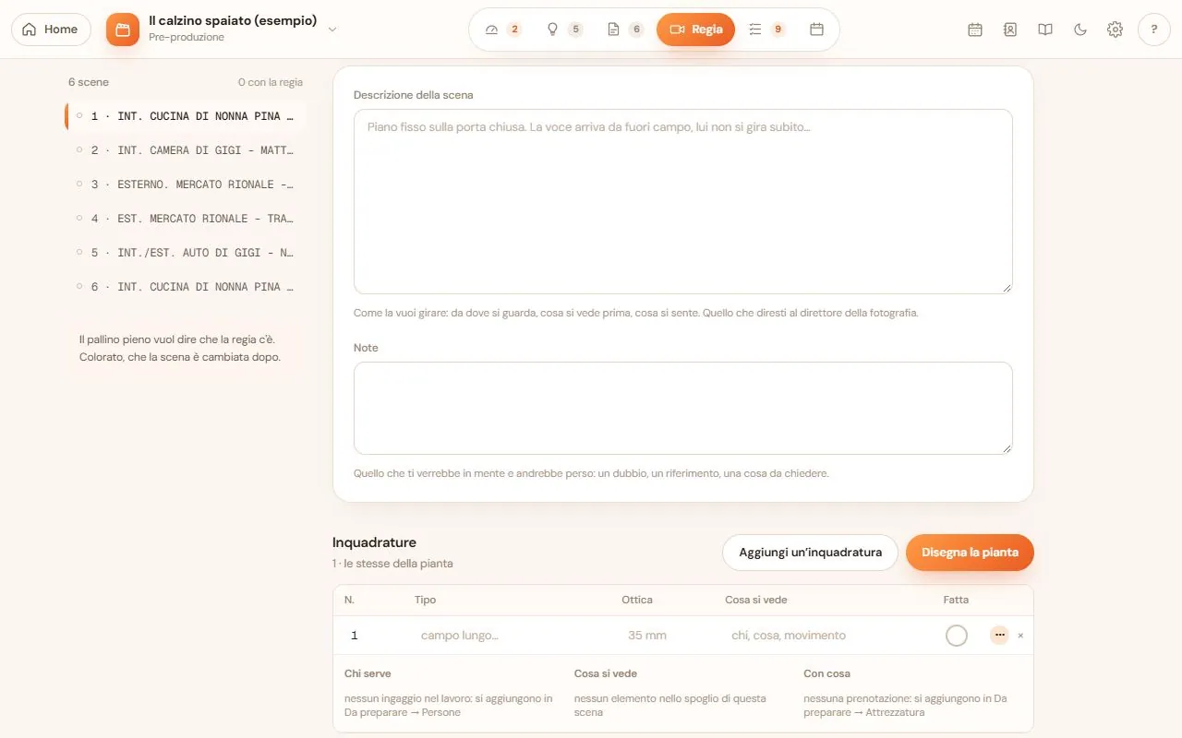Click the orange project clapperboard icon
Screen dimensions: 1182x738
(x=123, y=30)
